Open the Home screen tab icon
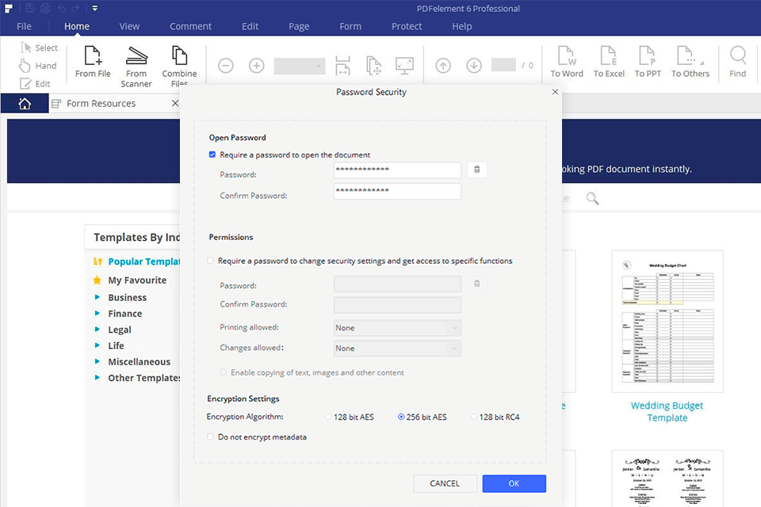Image resolution: width=761 pixels, height=507 pixels. pyautogui.click(x=25, y=103)
